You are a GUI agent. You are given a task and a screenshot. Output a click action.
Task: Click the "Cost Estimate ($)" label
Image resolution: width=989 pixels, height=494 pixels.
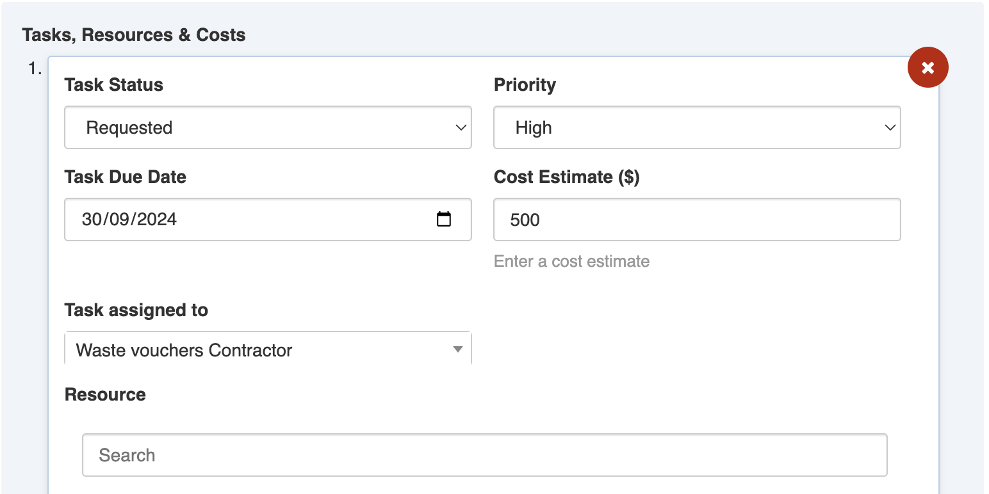click(x=566, y=177)
